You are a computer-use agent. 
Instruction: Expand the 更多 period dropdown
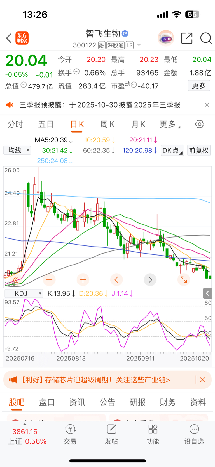click(x=170, y=124)
